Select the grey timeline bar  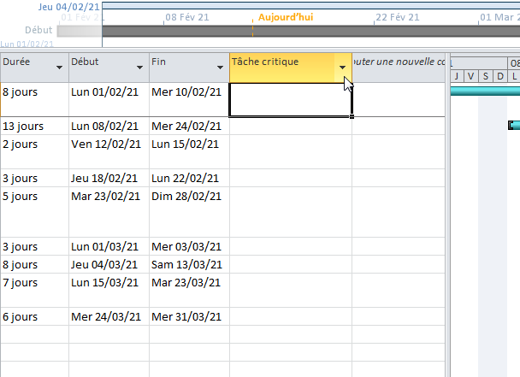coord(308,31)
